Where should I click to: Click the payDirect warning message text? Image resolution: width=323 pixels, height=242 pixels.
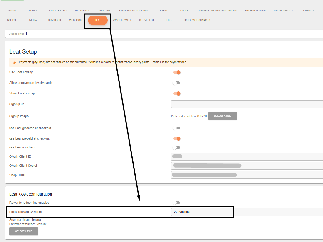pyautogui.click(x=103, y=62)
